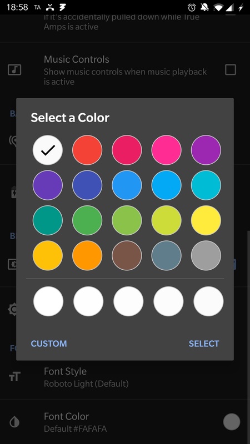Open the Font Style setting
Viewport: 250px width, 444px height.
(125, 377)
